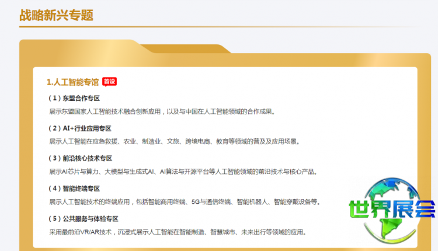Click the (5) 公共服务与体验专区 heading
Image resolution: width=438 pixels, height=251 pixels.
click(84, 219)
